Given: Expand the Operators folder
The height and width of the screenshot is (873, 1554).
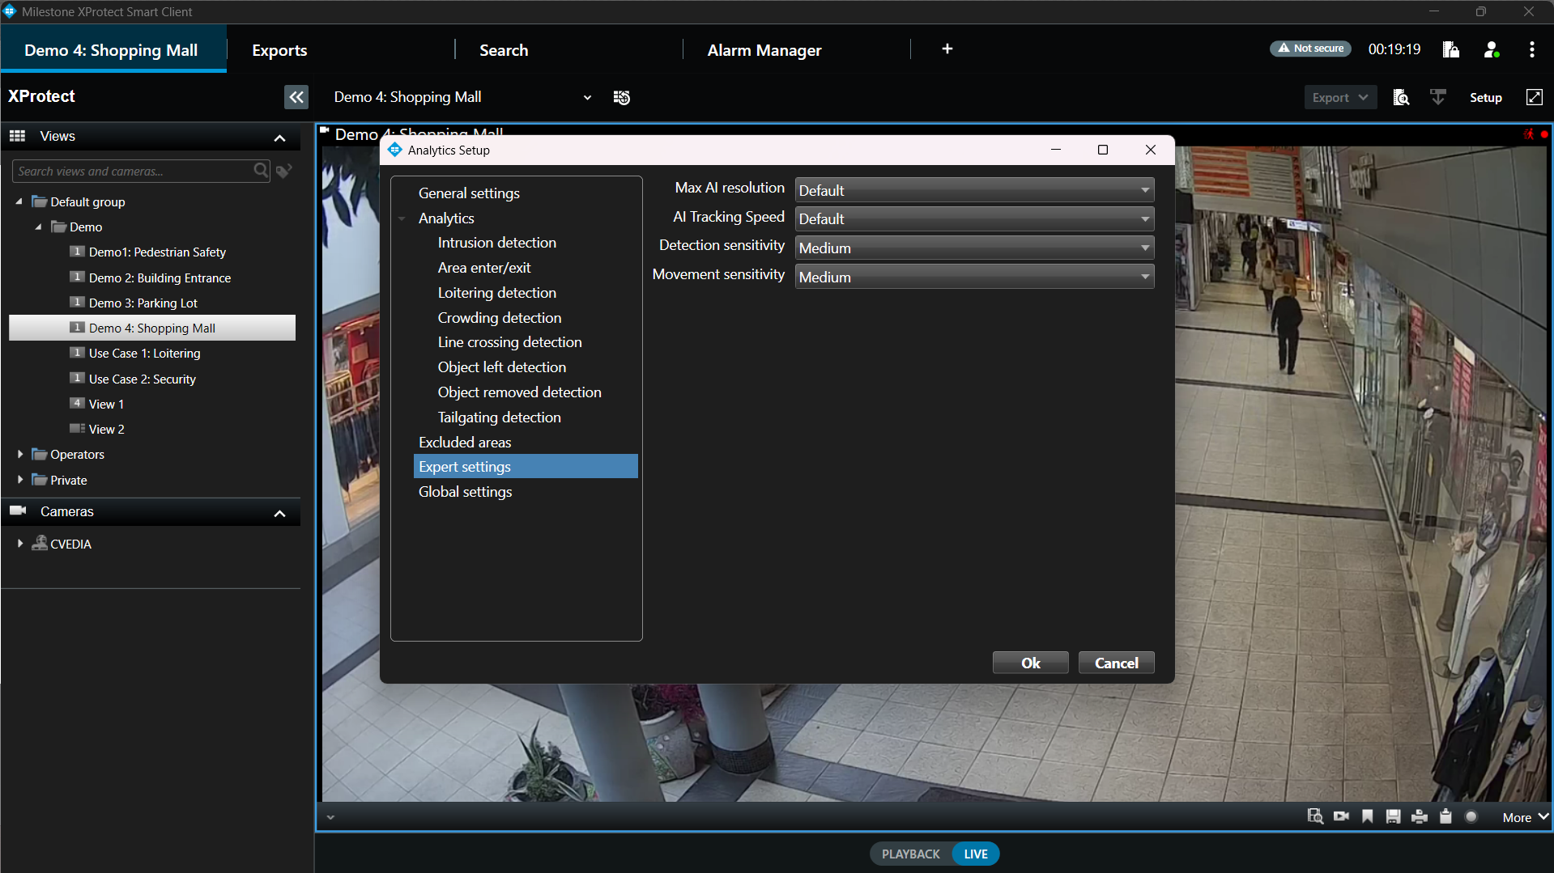Looking at the screenshot, I should [20, 454].
